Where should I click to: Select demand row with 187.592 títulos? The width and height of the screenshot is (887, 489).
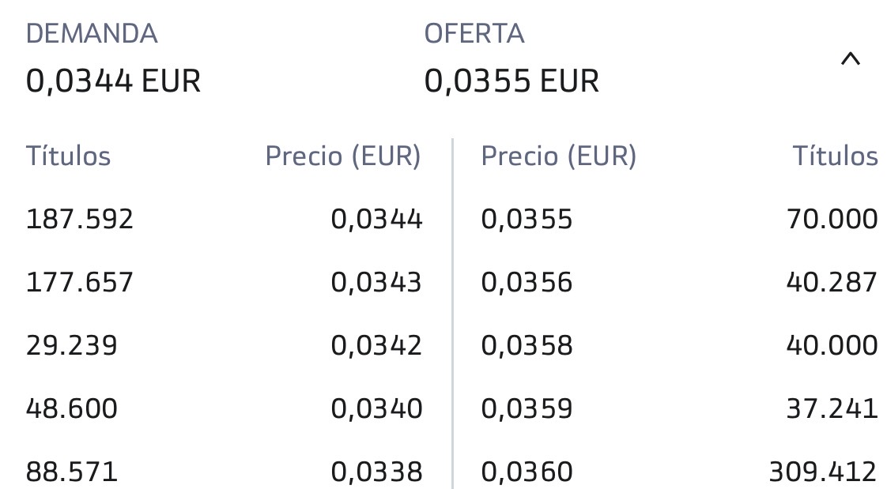tap(224, 219)
